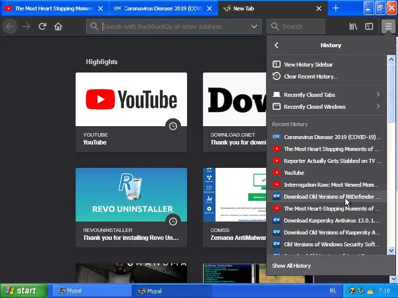
Task: Switch to second Mypal taskbar window
Action: pos(172,291)
